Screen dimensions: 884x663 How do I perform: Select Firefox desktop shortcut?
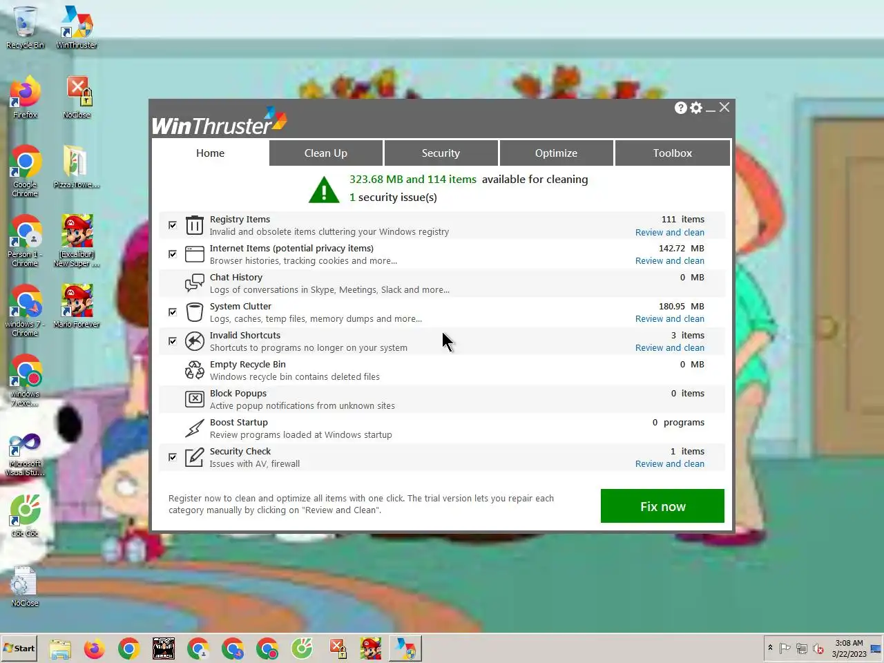click(x=26, y=97)
